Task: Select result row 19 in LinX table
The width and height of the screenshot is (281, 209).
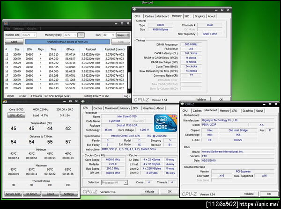Action: pos(66,84)
